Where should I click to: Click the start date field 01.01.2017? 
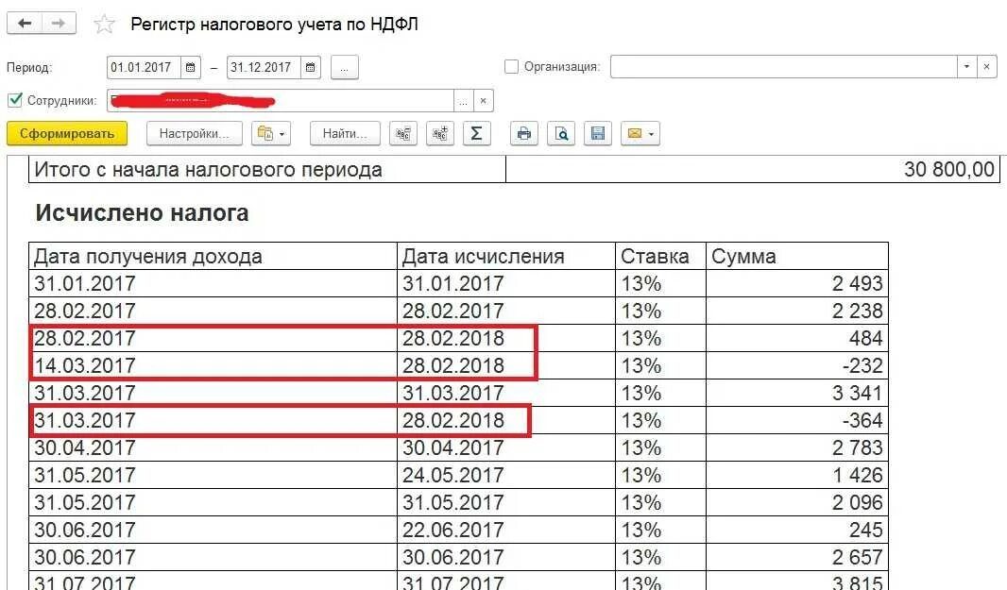[x=144, y=67]
